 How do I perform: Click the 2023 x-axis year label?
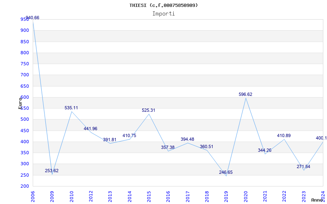pos(304,196)
